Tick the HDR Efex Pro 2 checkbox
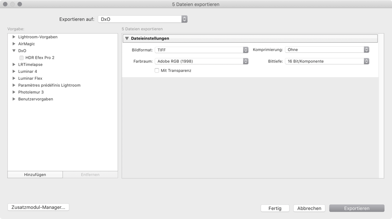This screenshot has width=392, height=219. tap(21, 58)
